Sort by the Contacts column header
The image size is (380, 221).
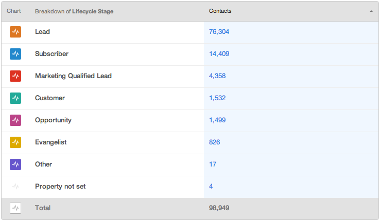click(220, 11)
